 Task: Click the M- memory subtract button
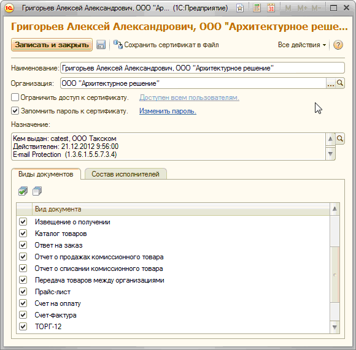click(x=316, y=8)
